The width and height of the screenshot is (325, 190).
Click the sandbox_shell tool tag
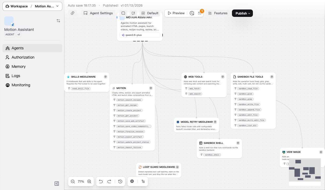click(212, 155)
